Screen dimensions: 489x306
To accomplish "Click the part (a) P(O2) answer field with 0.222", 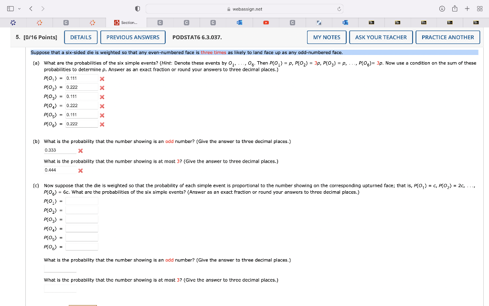I will coord(82,87).
